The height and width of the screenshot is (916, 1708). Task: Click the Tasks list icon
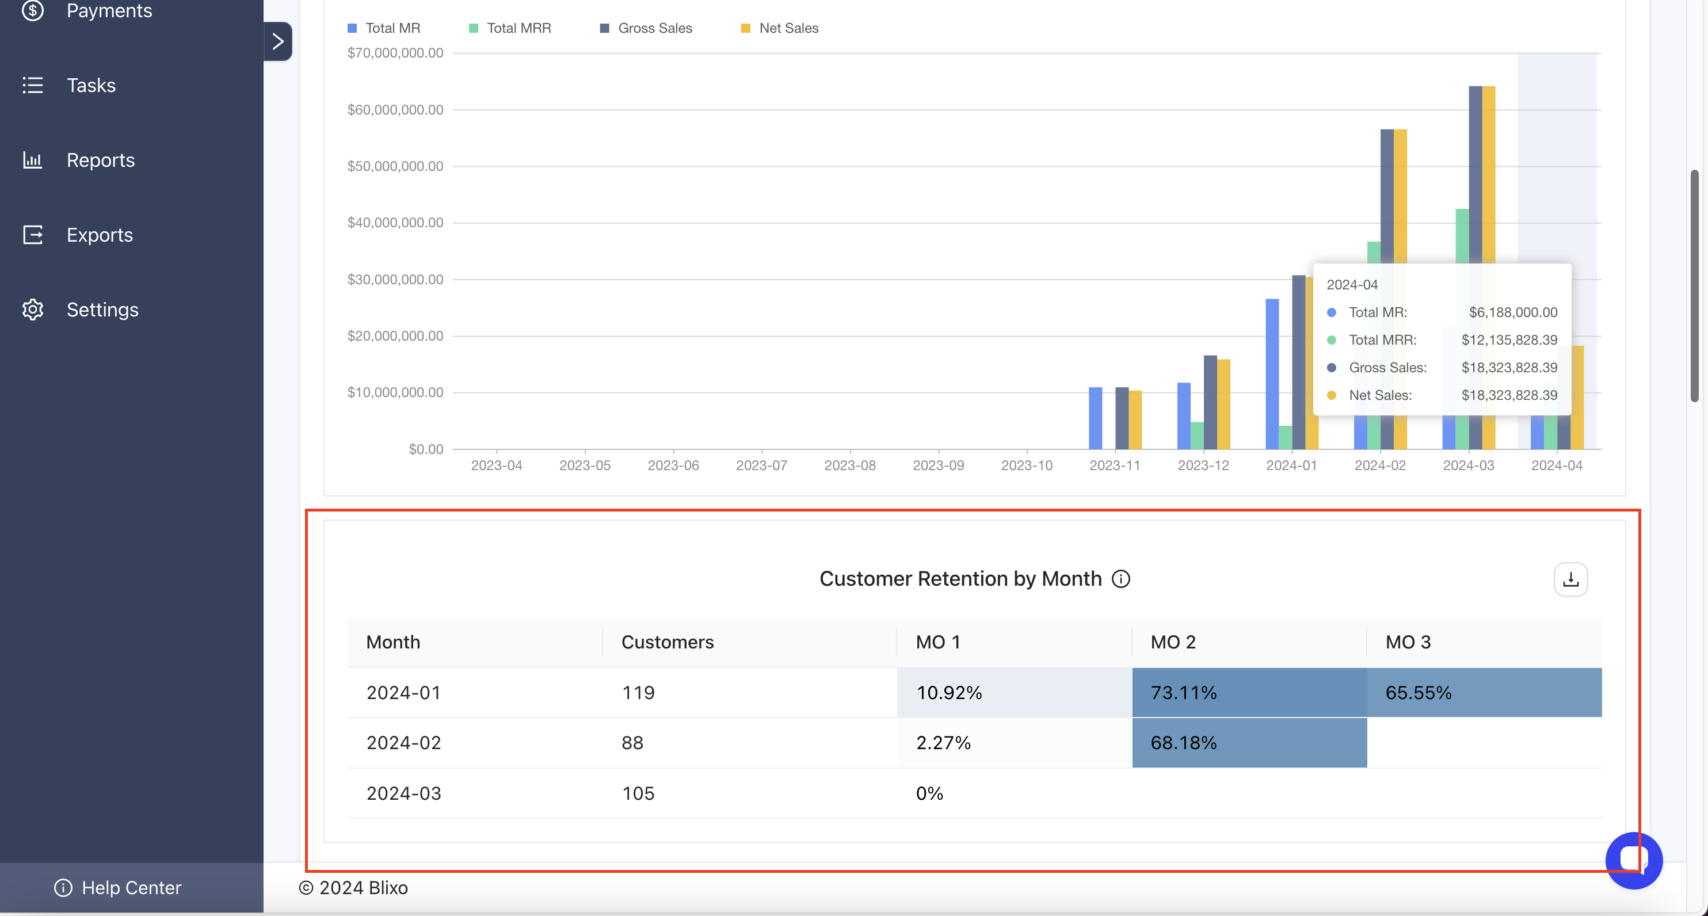32,85
